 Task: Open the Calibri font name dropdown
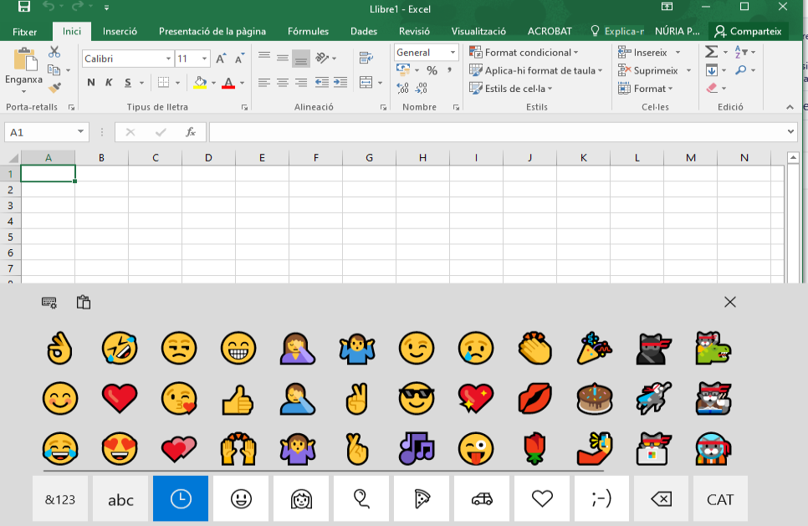167,59
